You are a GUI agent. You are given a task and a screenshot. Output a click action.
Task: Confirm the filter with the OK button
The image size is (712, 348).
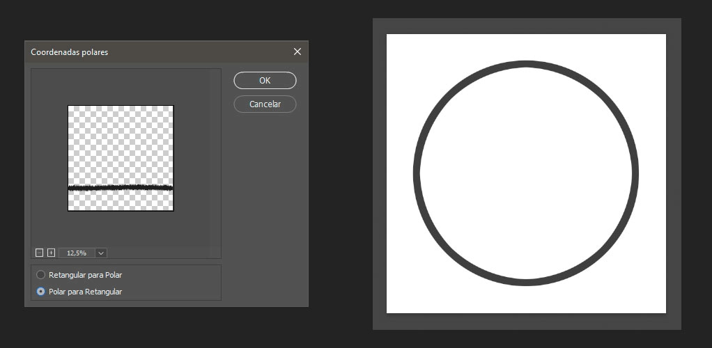[265, 80]
